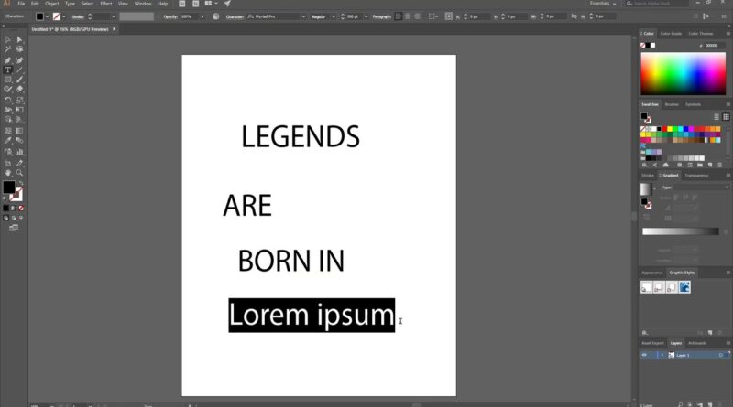Click the Rotate tool

point(7,100)
